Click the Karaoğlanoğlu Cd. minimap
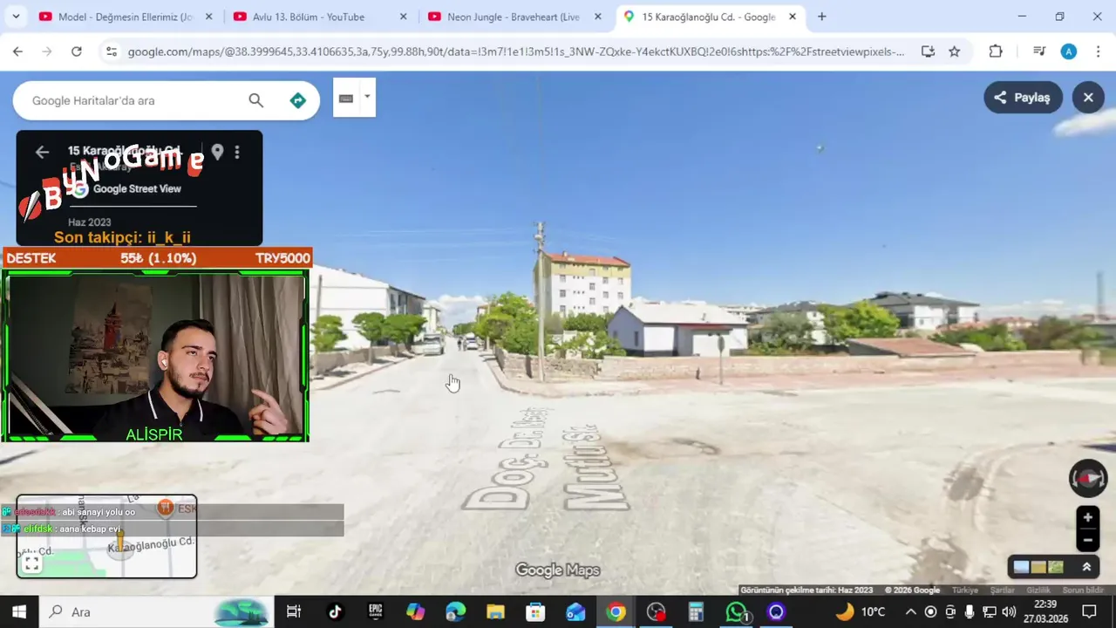The width and height of the screenshot is (1116, 628). click(x=106, y=536)
